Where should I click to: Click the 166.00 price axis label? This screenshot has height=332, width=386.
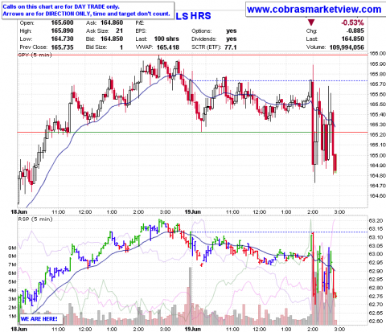pyautogui.click(x=378, y=54)
